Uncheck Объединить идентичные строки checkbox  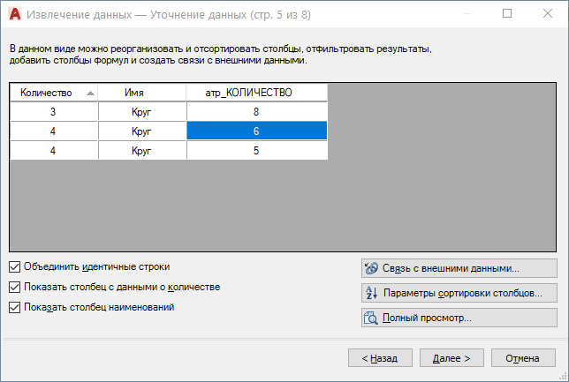[x=14, y=267]
